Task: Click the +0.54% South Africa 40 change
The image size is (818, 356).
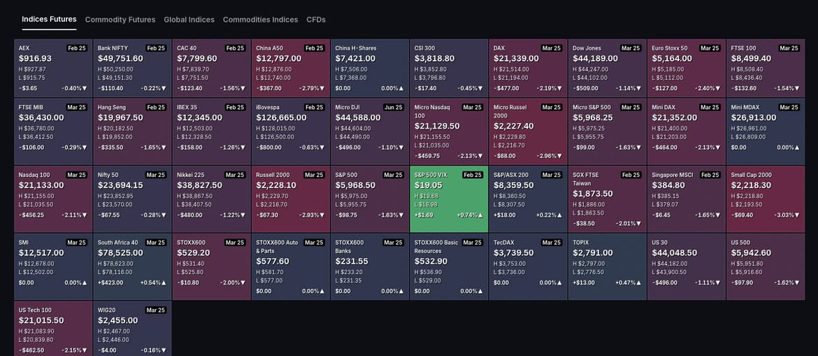Action: pyautogui.click(x=153, y=283)
